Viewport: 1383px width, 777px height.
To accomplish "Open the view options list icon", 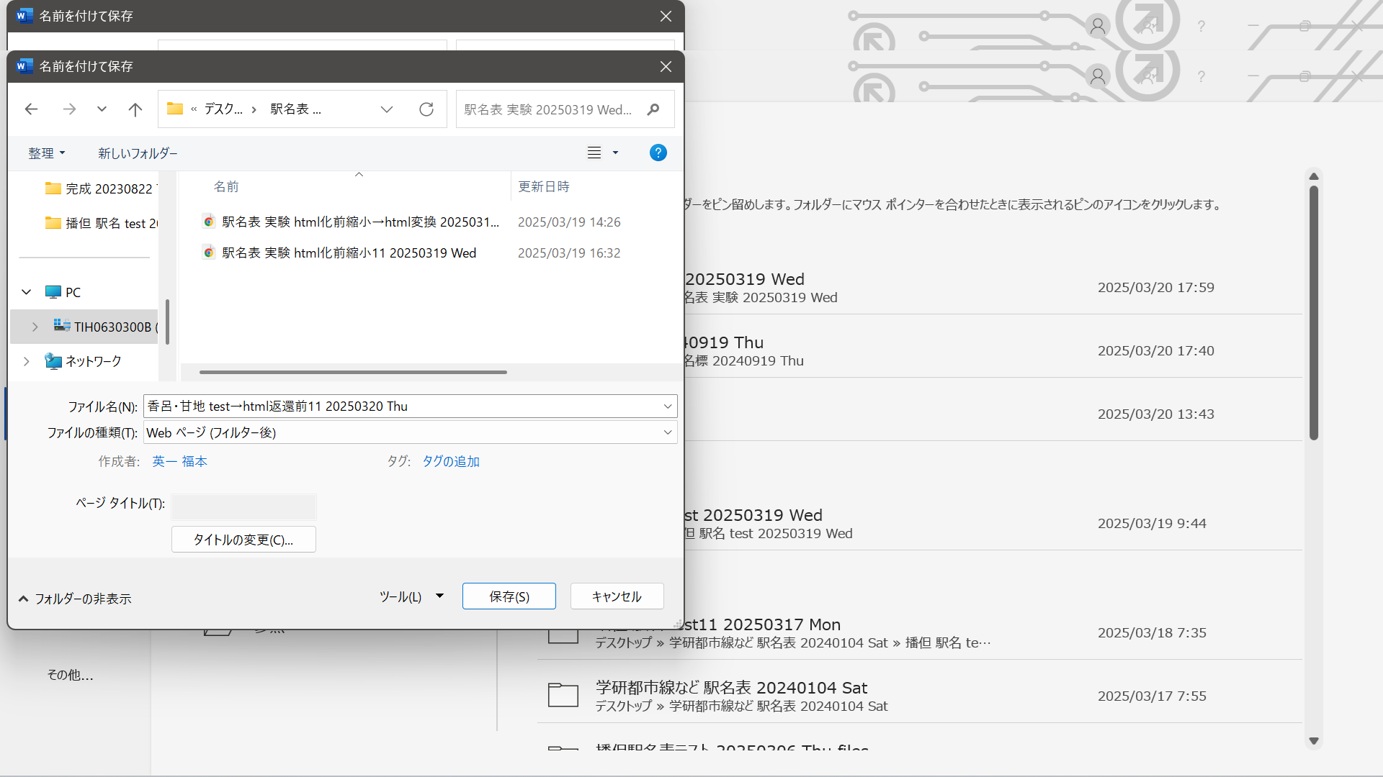I will [x=594, y=153].
